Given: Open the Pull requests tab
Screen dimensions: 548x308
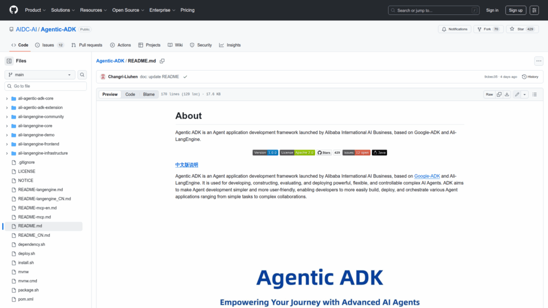Looking at the screenshot, I should [x=87, y=45].
